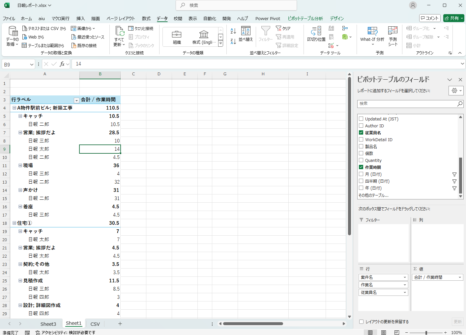Open the 挿入 ribbon tab
466x335 pixels.
[81, 18]
